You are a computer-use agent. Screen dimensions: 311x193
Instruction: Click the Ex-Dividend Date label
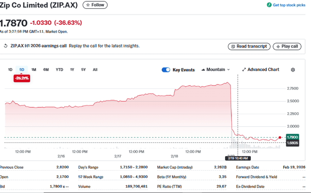(250, 187)
